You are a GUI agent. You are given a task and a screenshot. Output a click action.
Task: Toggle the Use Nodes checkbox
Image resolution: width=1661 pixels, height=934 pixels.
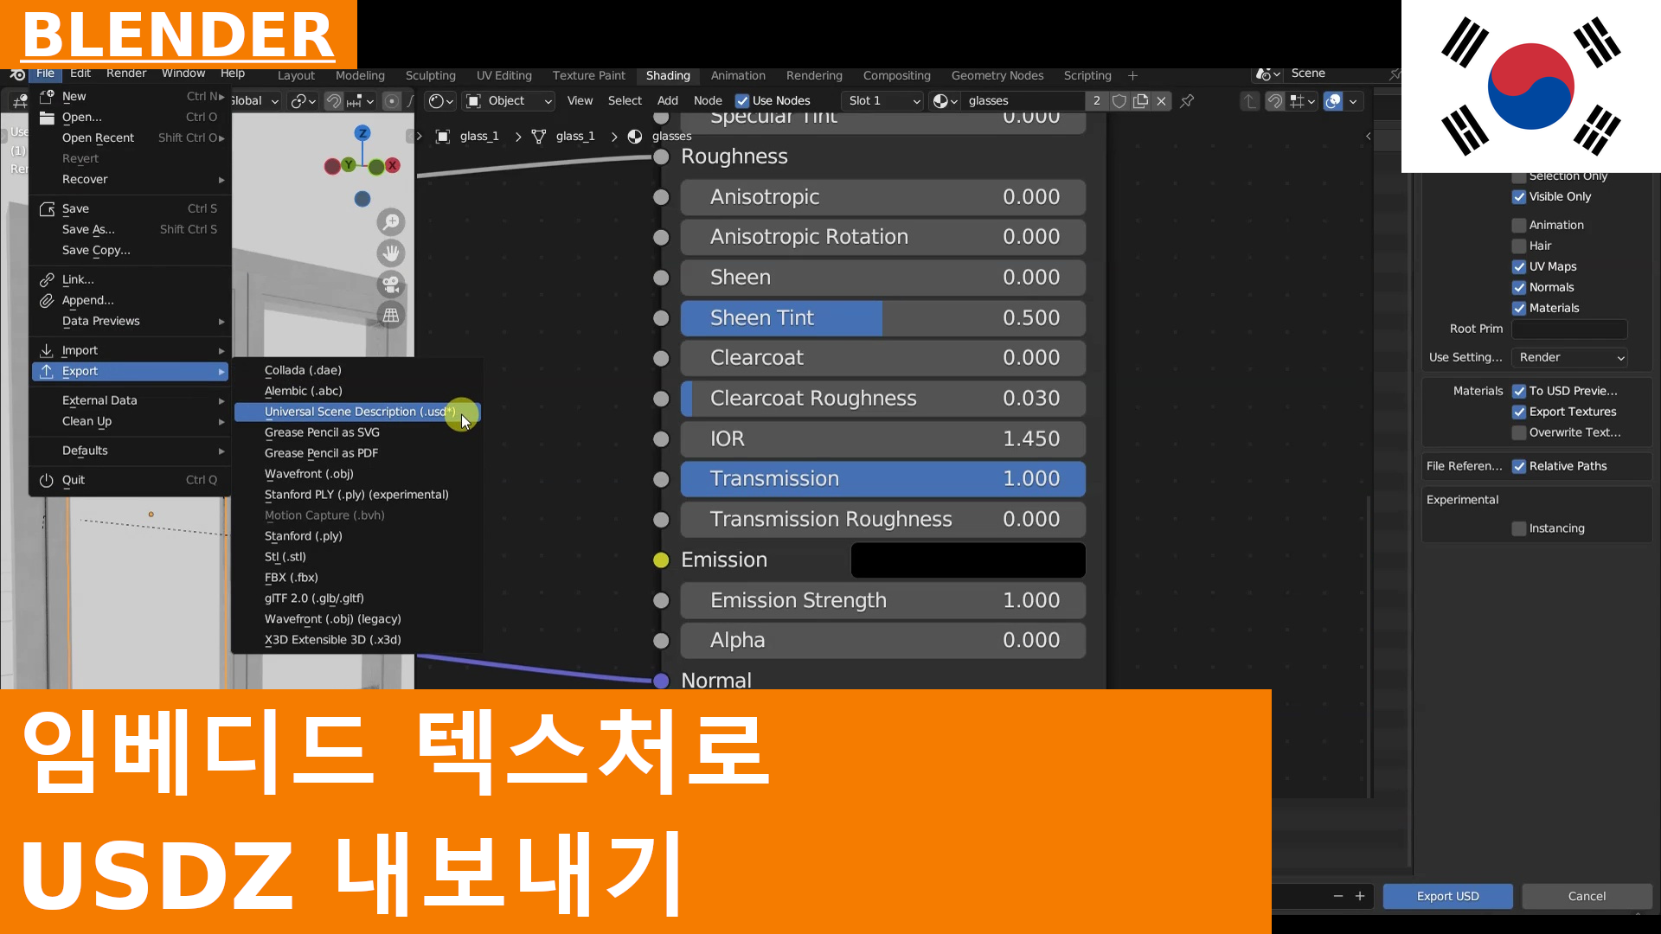point(741,101)
